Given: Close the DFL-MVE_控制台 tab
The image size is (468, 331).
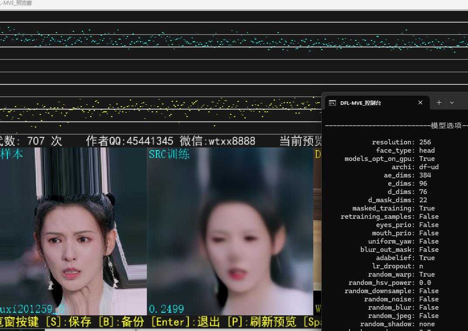Looking at the screenshot, I should click(x=420, y=103).
